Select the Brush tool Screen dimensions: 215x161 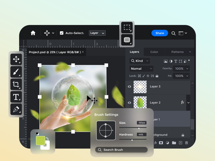tap(16, 72)
